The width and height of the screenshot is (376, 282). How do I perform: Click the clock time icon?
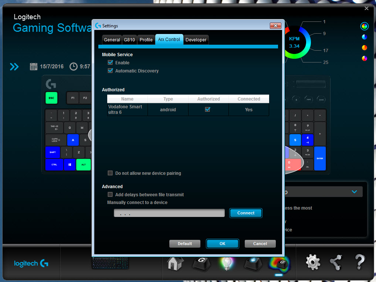coord(73,67)
